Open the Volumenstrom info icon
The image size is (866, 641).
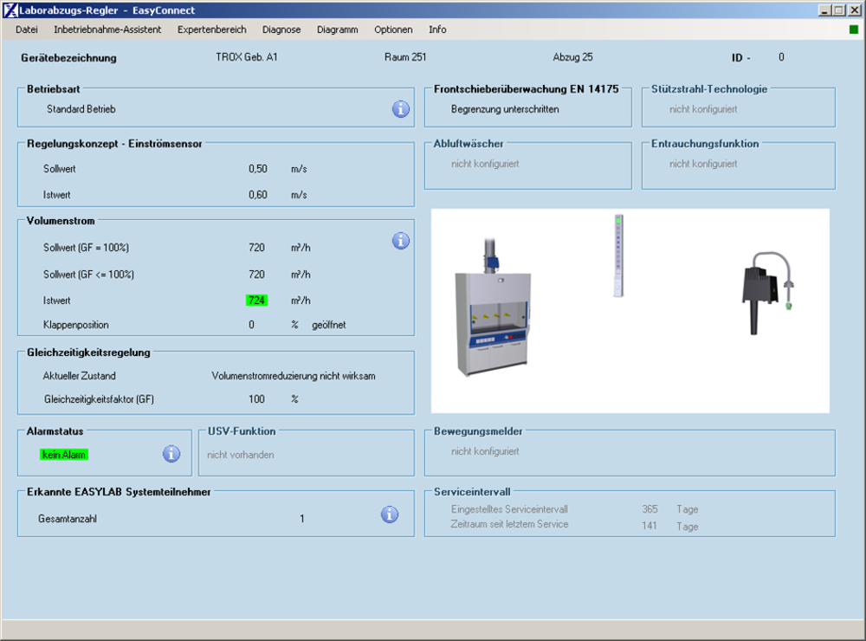[x=401, y=241]
